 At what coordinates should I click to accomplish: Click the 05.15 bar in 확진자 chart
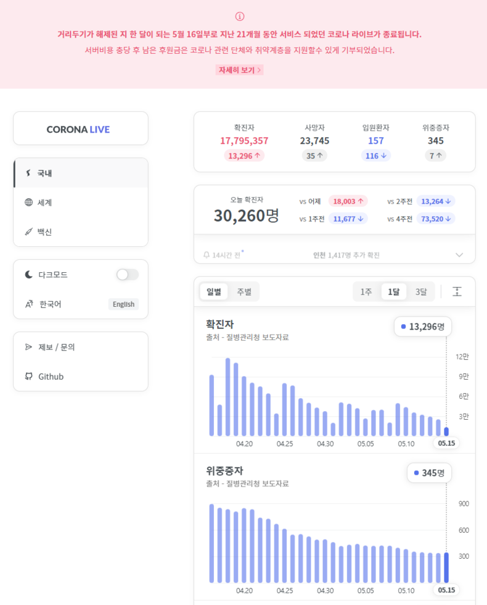446,432
